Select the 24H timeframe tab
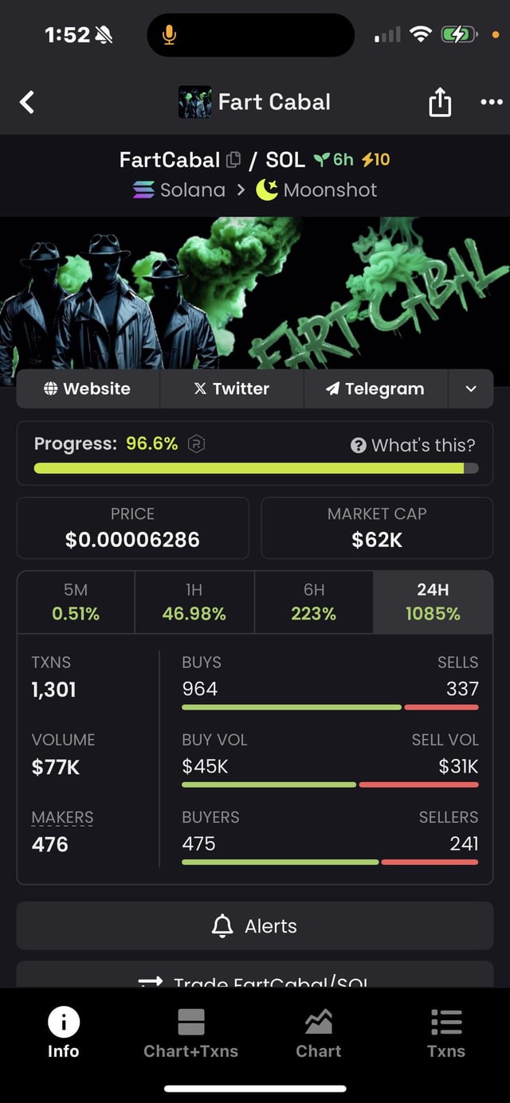The width and height of the screenshot is (510, 1103). [433, 601]
